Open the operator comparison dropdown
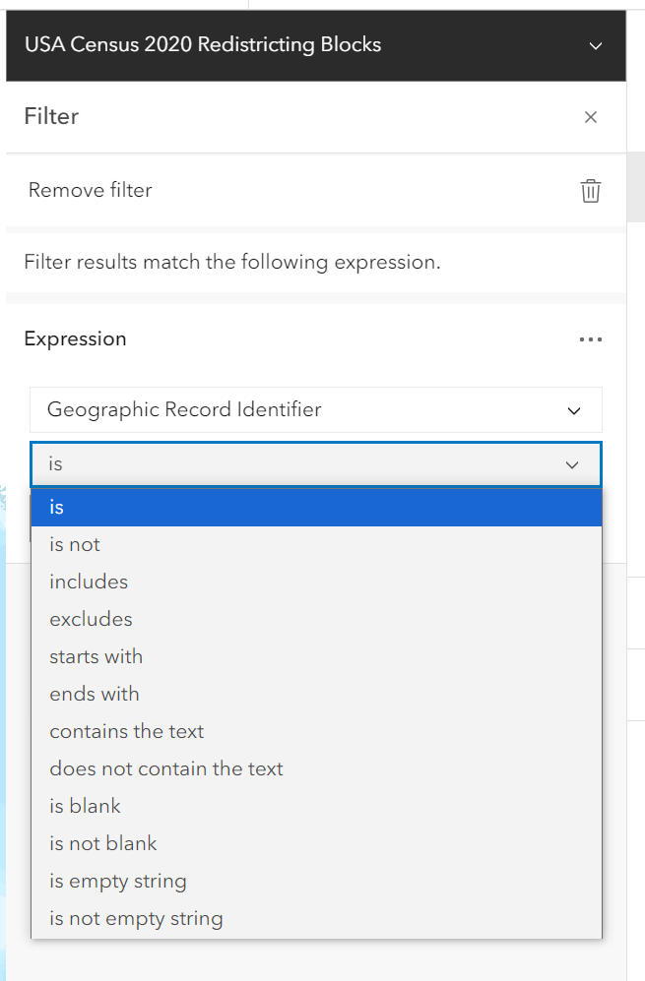The image size is (645, 981). 315,463
